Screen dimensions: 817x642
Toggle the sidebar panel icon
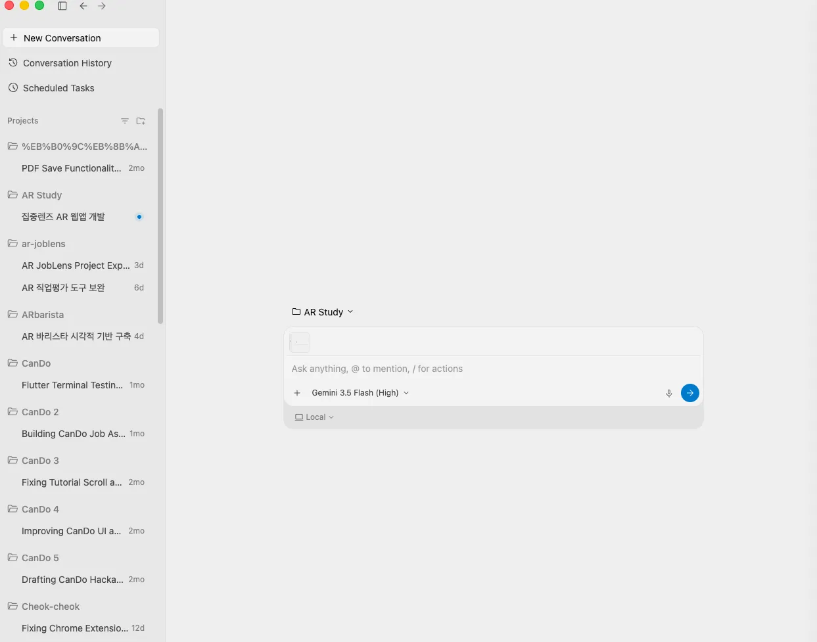pyautogui.click(x=62, y=6)
